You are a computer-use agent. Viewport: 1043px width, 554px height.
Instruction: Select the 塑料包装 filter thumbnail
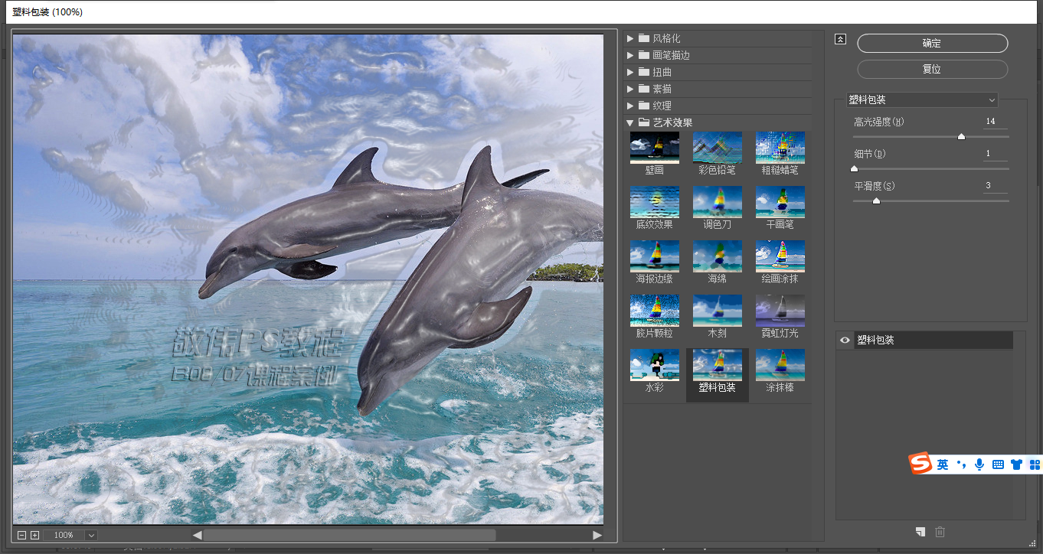point(717,365)
